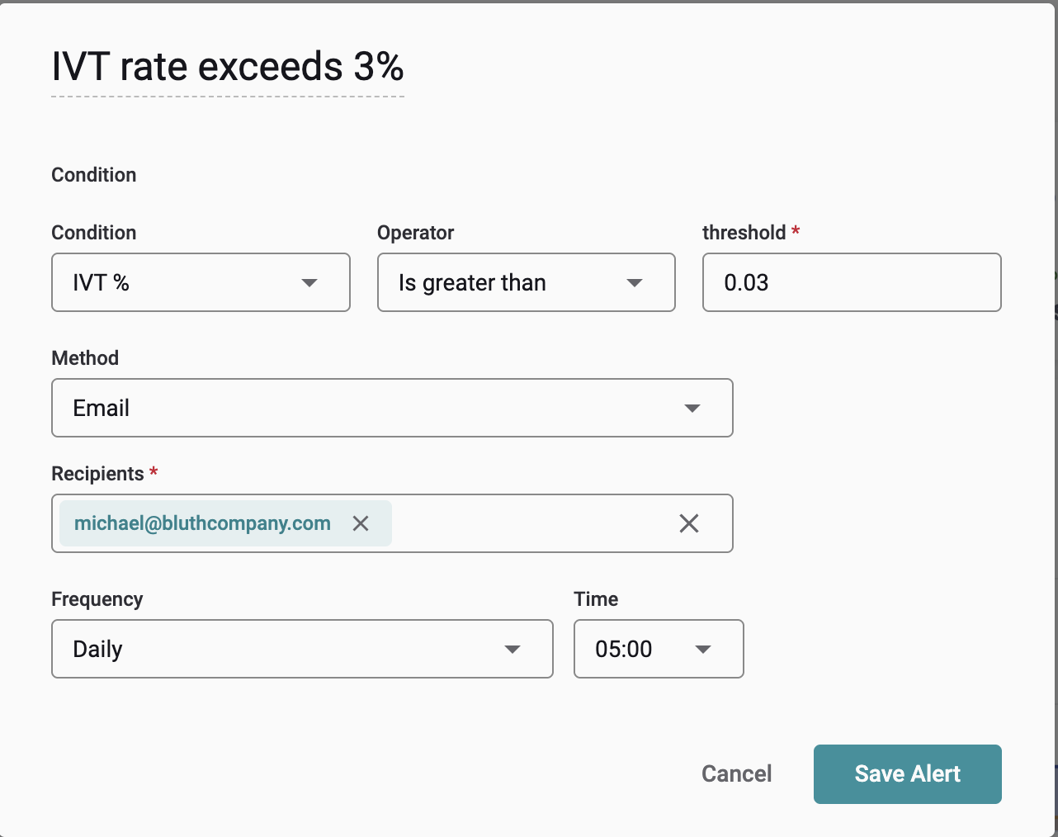Click the Frequency field's dropdown arrow

[x=512, y=650]
